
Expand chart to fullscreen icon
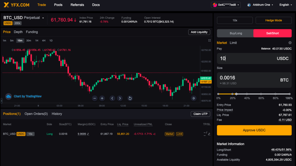pyautogui.click(x=209, y=41)
